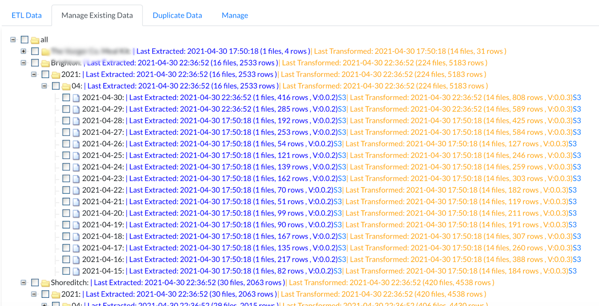
Task: Open the Manage tab
Action: coord(235,15)
